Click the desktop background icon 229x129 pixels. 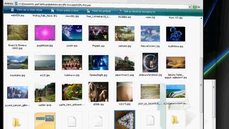(120, 11)
